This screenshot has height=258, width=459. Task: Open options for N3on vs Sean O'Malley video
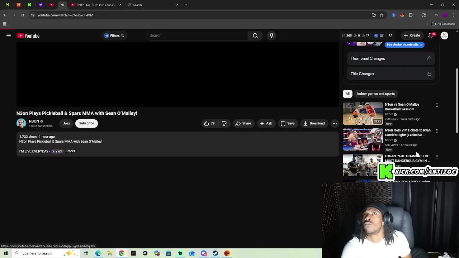coord(437,105)
